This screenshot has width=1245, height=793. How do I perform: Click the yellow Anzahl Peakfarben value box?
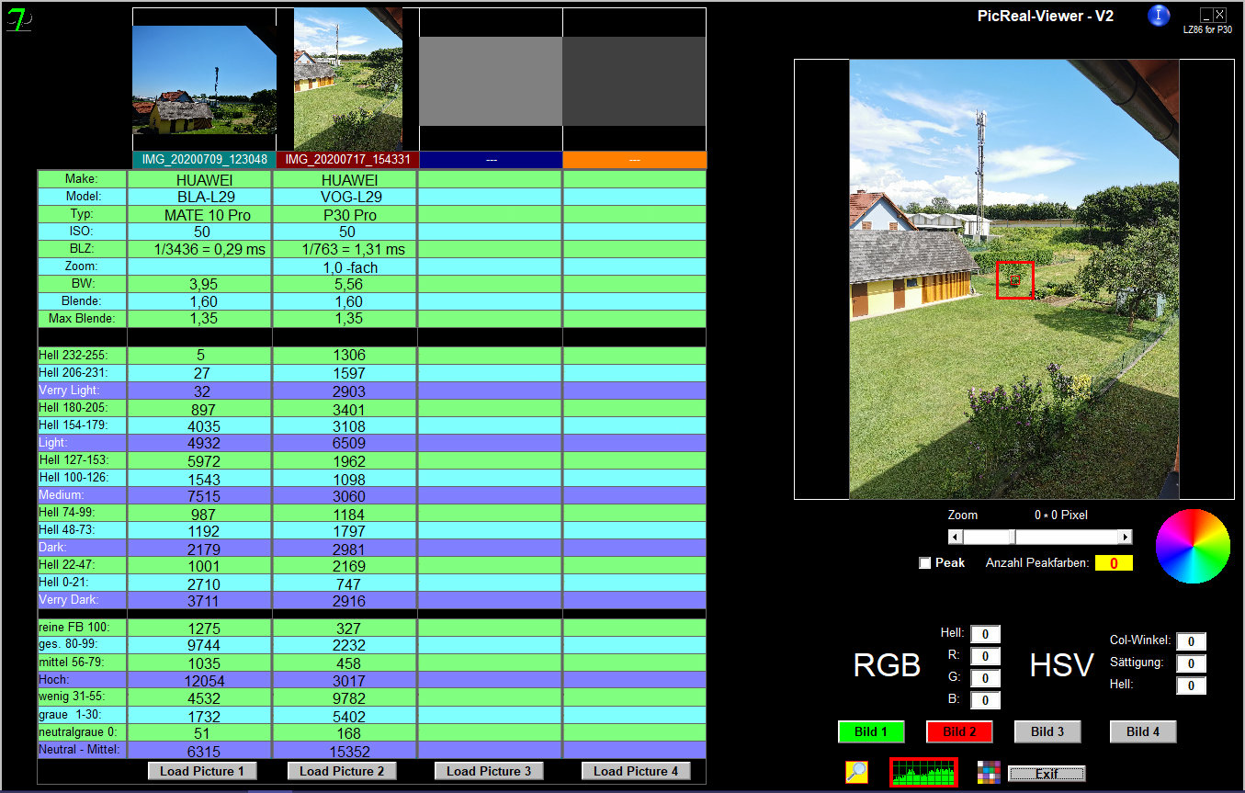[1114, 563]
